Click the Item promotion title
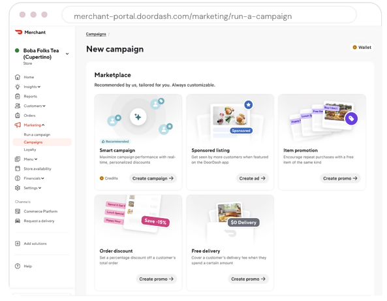Image resolution: width=387 pixels, height=301 pixels. coord(301,150)
